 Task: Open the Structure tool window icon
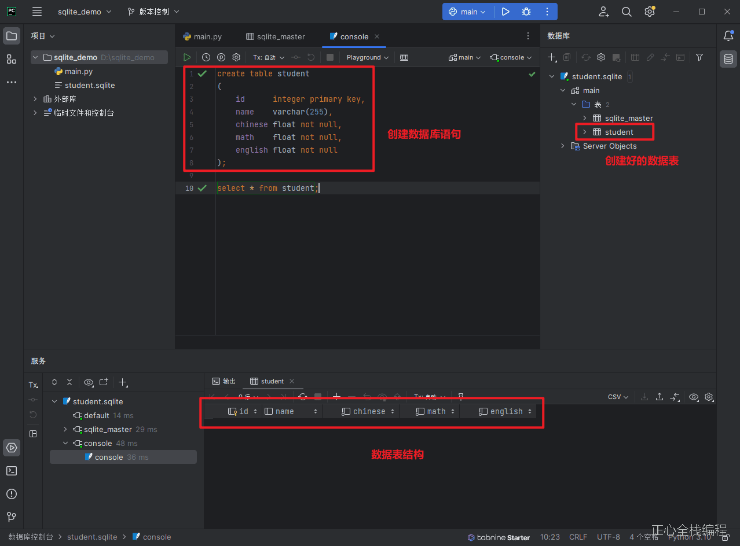(x=12, y=59)
